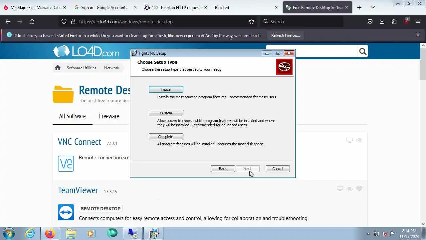This screenshot has height=240, width=426.
Task: Choose the Typical setup type
Action: point(166,89)
